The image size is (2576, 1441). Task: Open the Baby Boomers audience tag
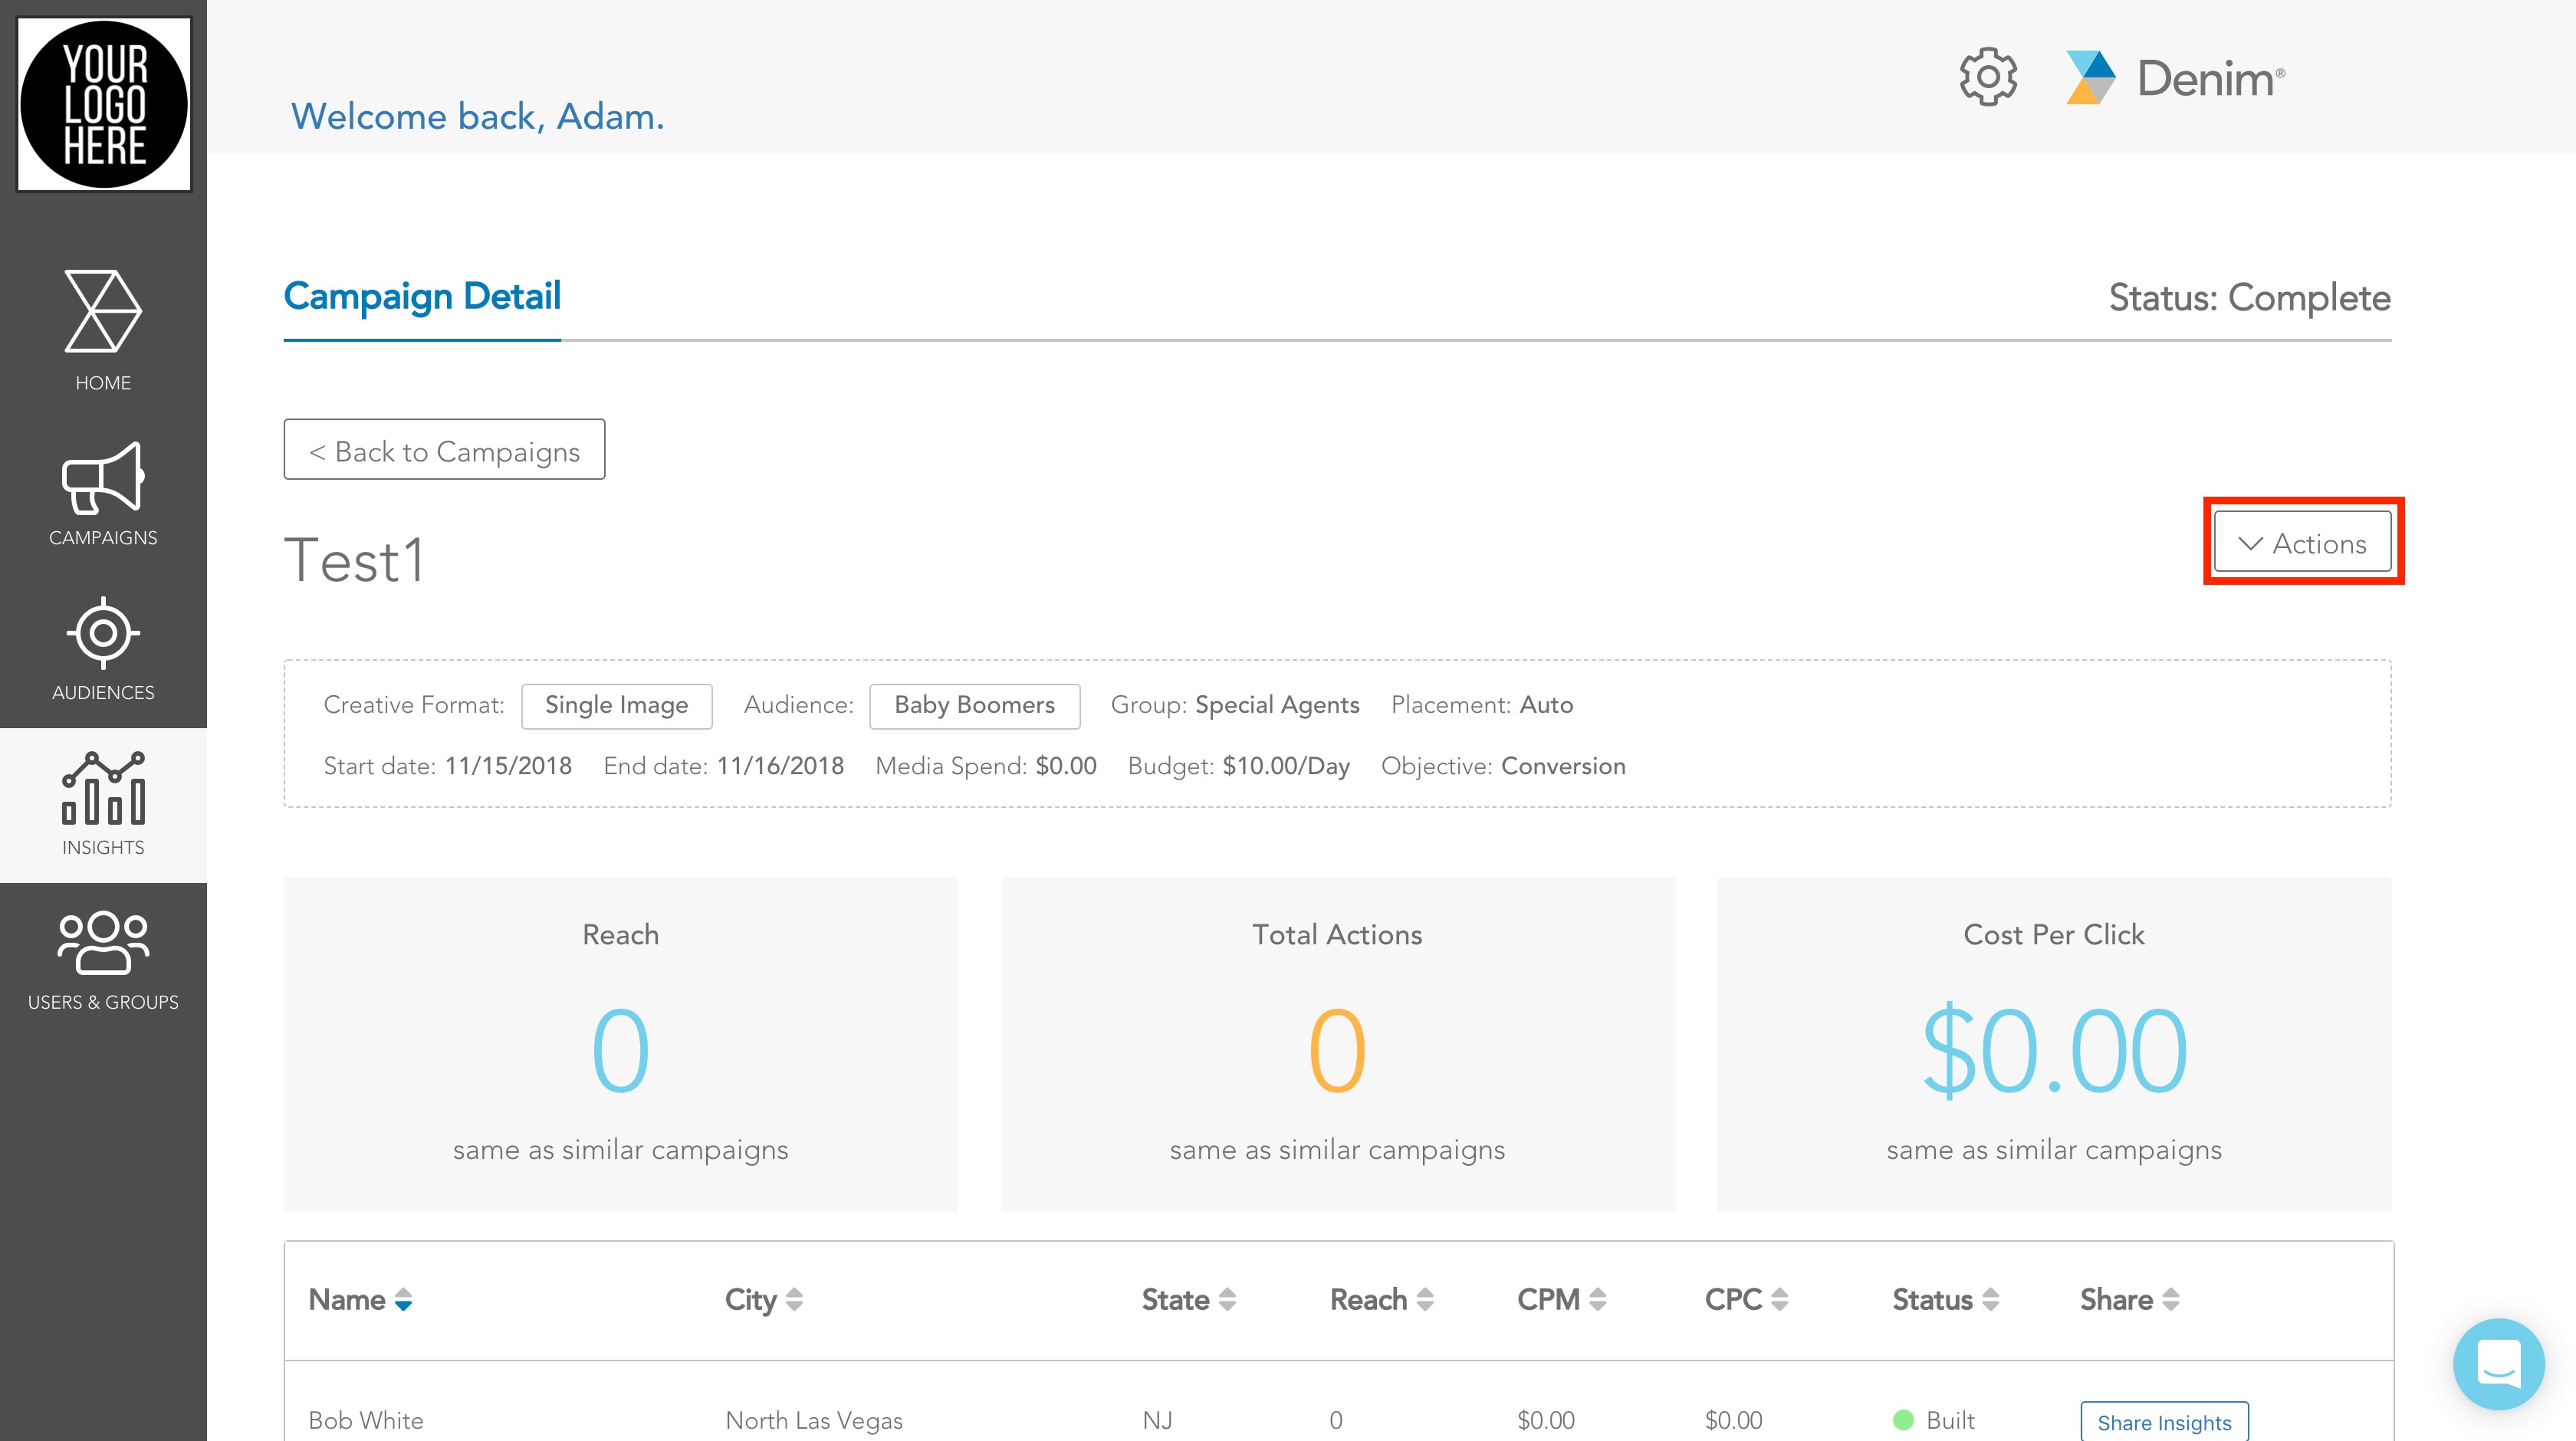(974, 706)
